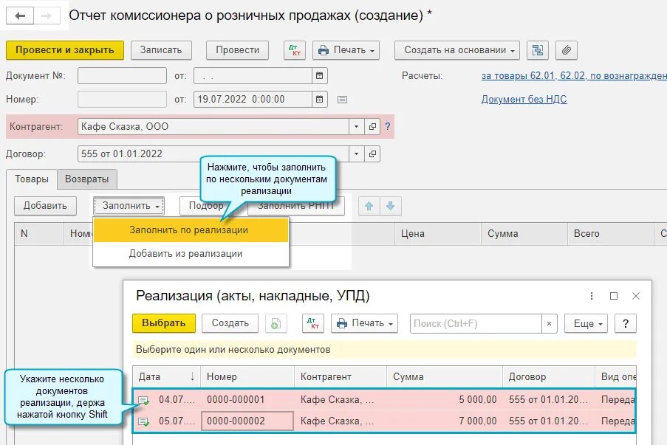Open calendar for 19.07.2022 date field

(x=319, y=100)
